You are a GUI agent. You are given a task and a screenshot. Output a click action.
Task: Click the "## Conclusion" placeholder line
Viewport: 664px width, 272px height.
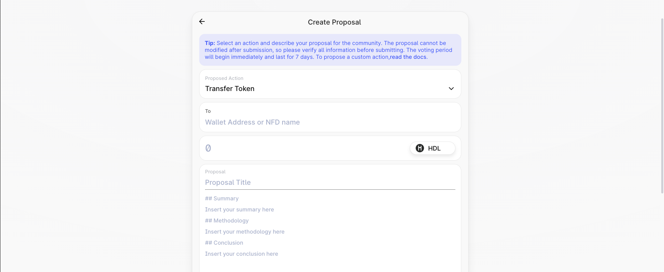click(224, 243)
